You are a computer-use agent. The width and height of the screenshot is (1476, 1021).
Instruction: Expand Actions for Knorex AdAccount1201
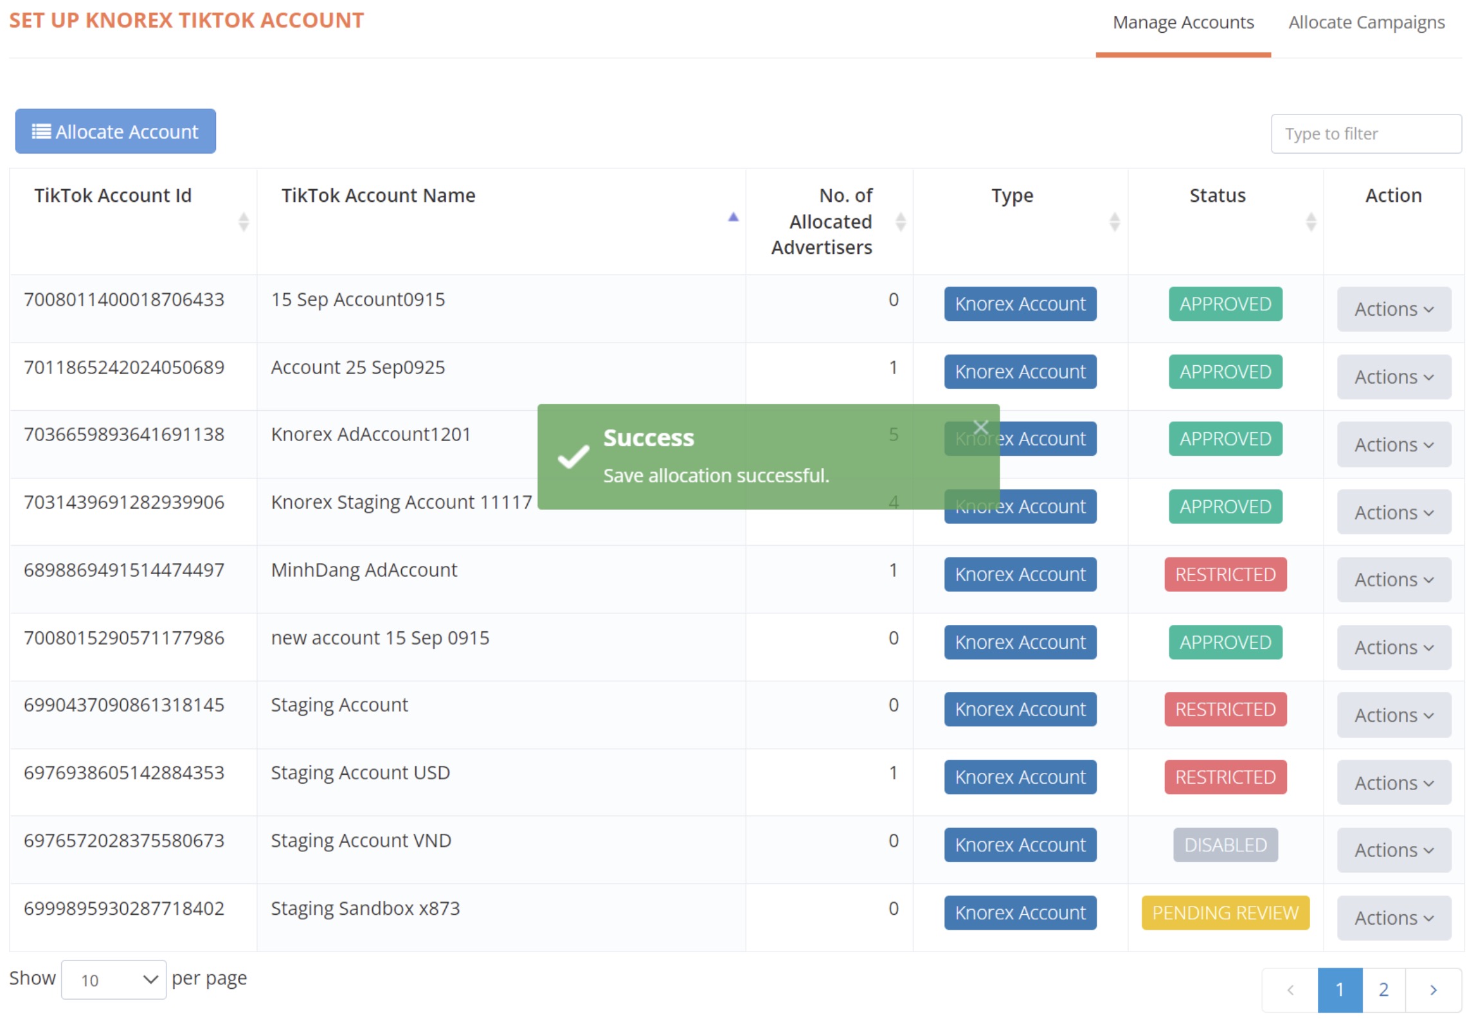click(x=1394, y=445)
